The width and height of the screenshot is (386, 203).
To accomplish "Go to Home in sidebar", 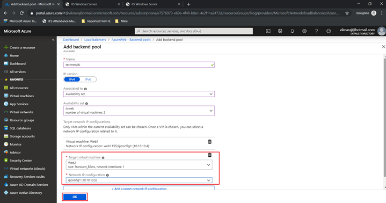I will (11, 55).
